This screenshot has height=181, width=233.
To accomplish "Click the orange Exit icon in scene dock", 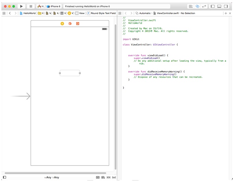I will (78, 23).
